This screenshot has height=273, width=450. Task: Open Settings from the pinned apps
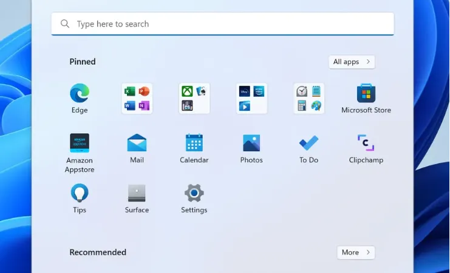pyautogui.click(x=194, y=199)
